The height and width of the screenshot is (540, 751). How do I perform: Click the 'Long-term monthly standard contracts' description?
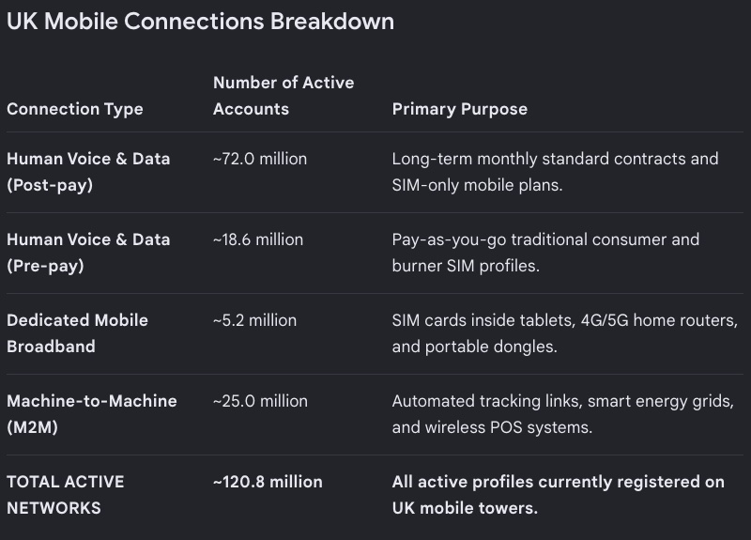coord(555,172)
